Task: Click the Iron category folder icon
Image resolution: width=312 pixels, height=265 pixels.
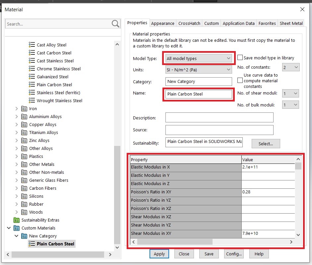Action: 24,109
